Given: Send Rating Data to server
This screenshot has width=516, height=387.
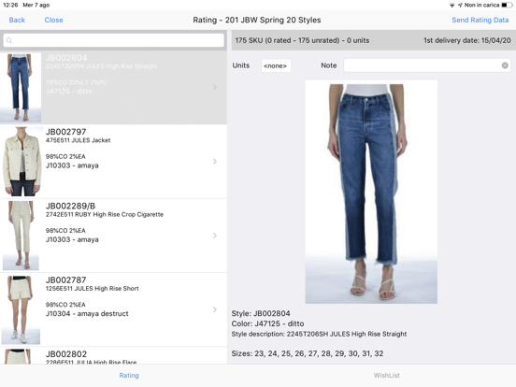Looking at the screenshot, I should click(480, 20).
